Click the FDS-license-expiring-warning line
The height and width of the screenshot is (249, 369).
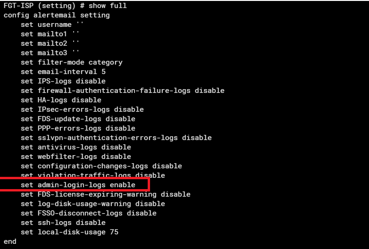(x=105, y=194)
